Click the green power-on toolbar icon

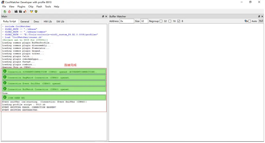5,12
